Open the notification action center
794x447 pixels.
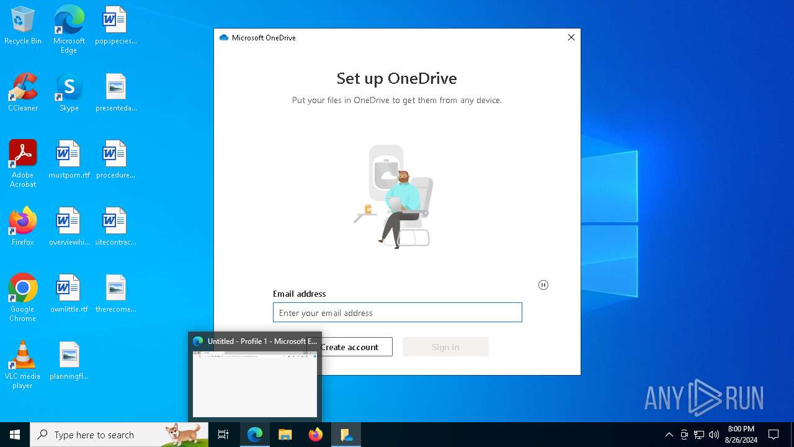pos(774,435)
